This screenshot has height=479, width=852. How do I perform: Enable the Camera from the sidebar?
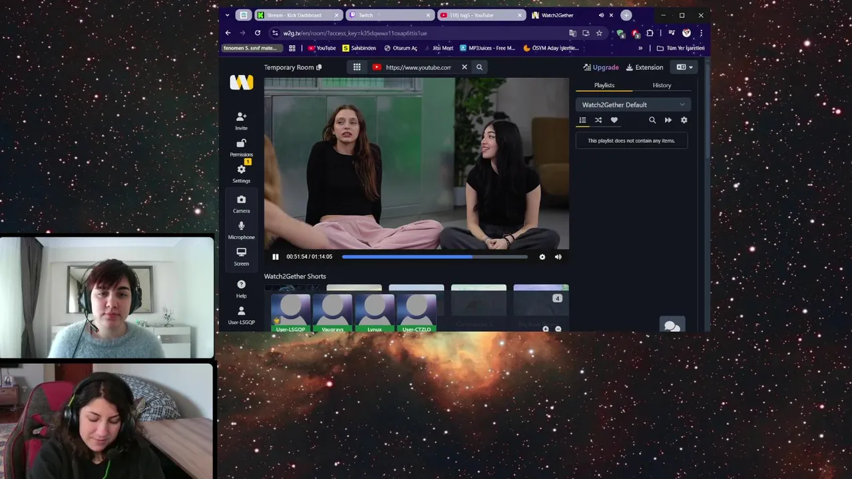tap(241, 204)
